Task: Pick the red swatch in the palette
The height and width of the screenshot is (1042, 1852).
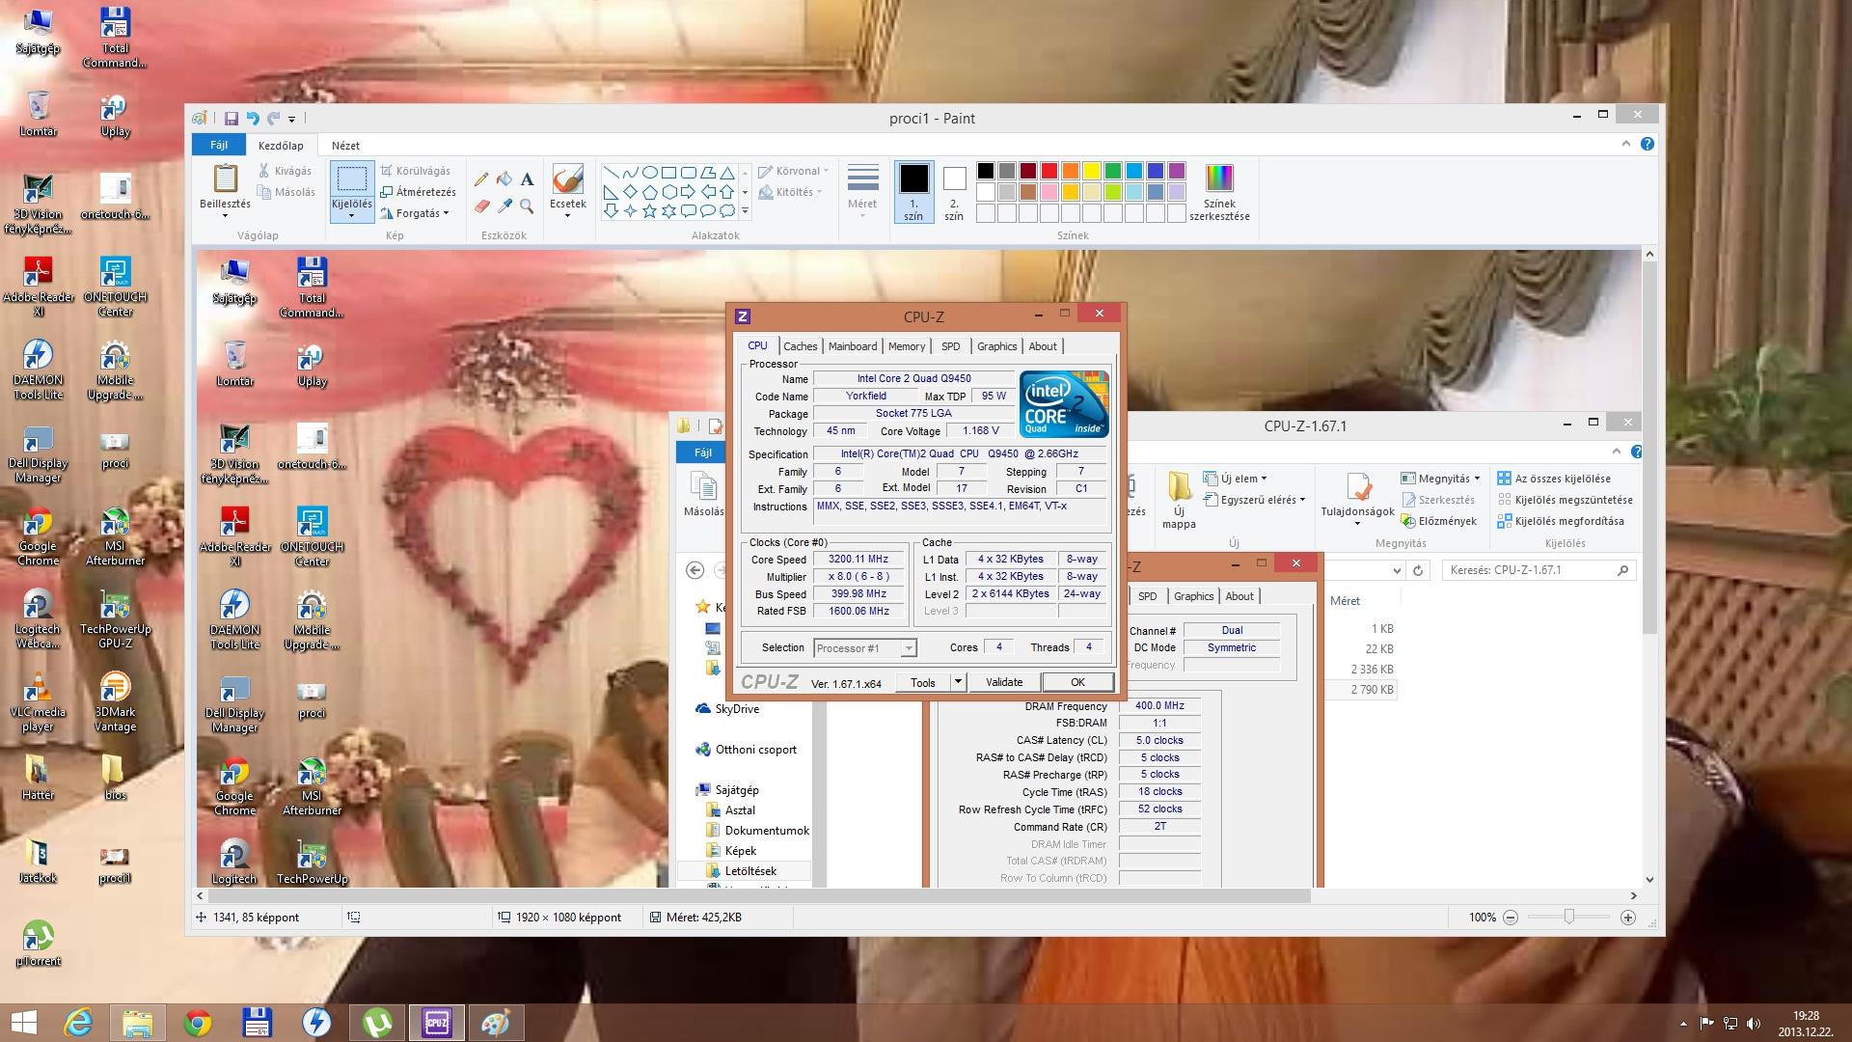Action: (1049, 171)
